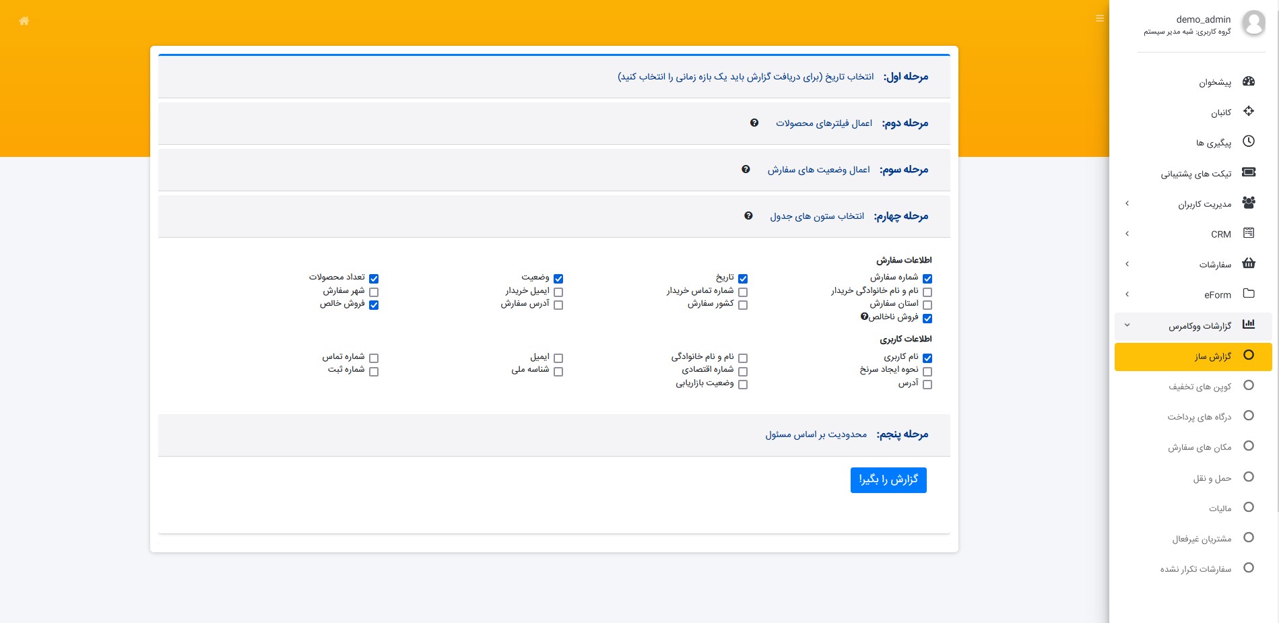Click the Kanban (کانبان) move icon
This screenshot has height=623, width=1279.
[x=1248, y=111]
